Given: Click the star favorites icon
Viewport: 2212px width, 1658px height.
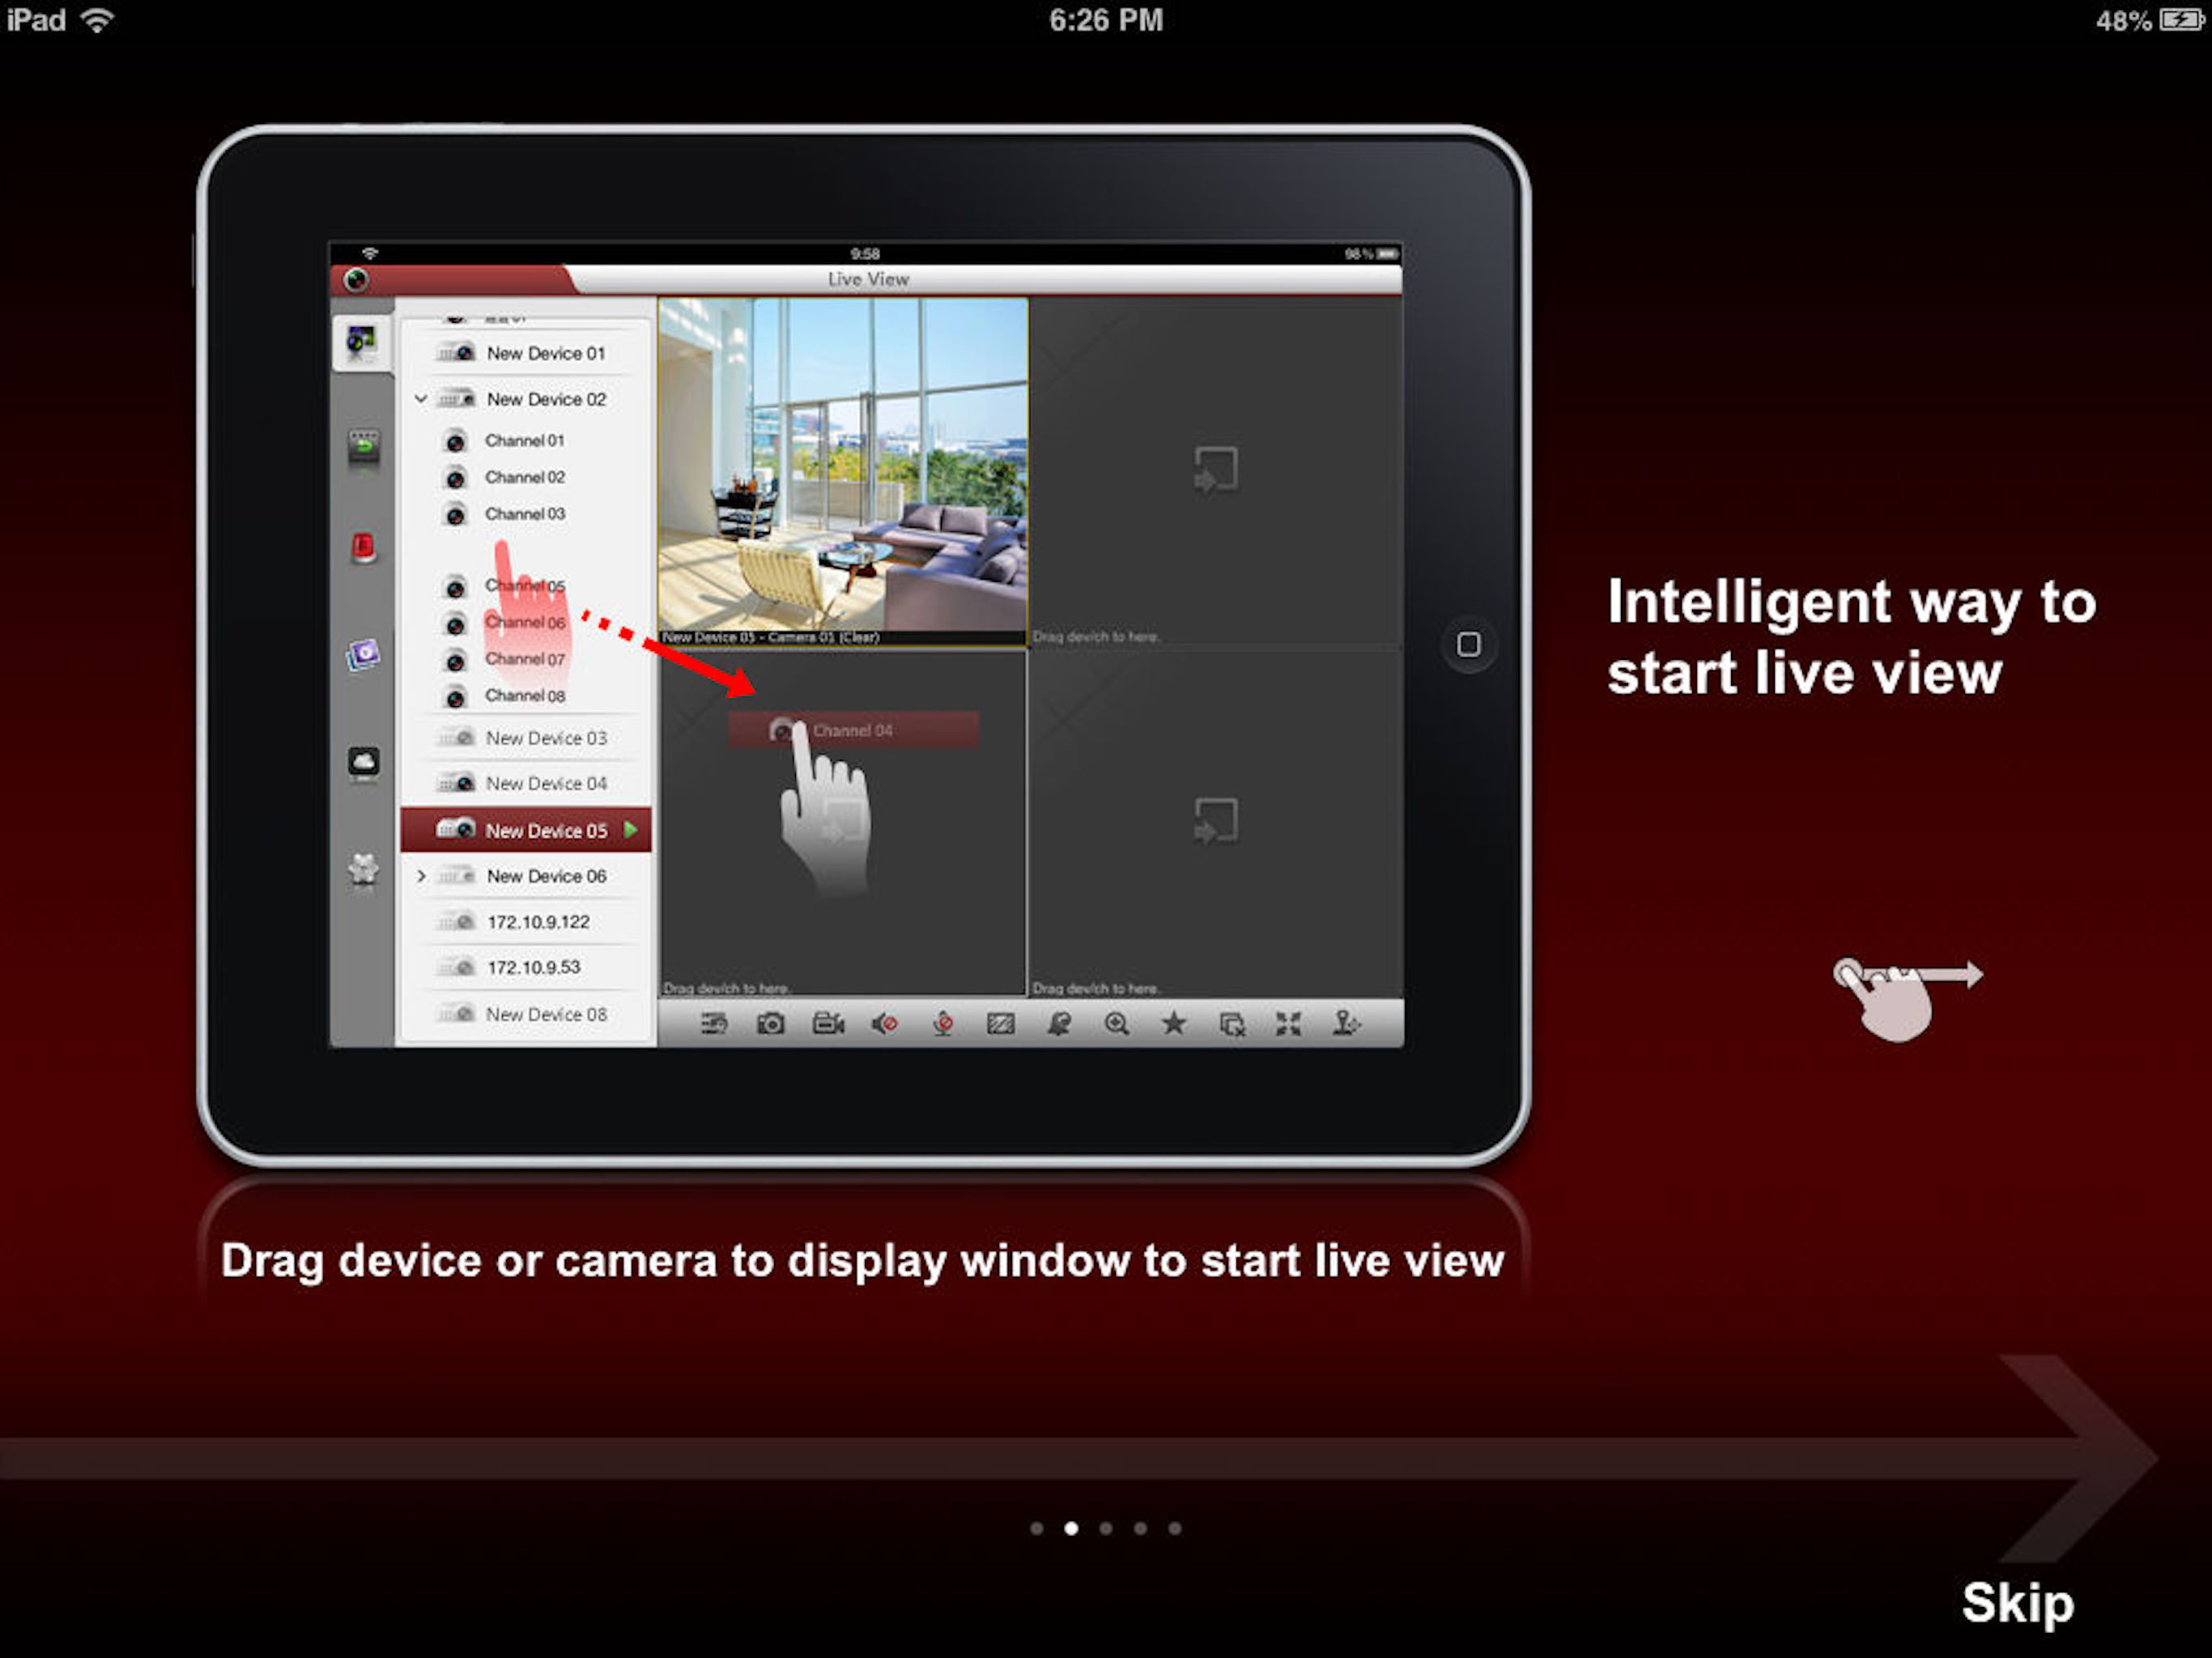Looking at the screenshot, I should 1174,1023.
